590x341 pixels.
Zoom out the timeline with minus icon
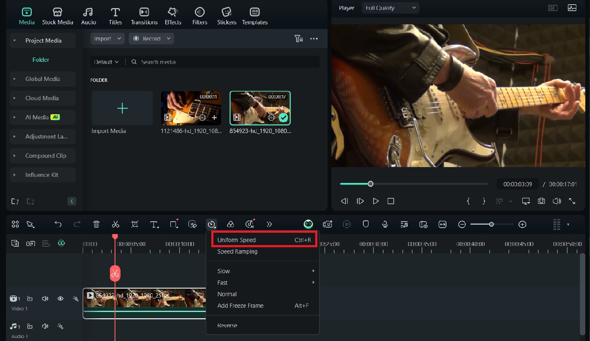pyautogui.click(x=462, y=224)
